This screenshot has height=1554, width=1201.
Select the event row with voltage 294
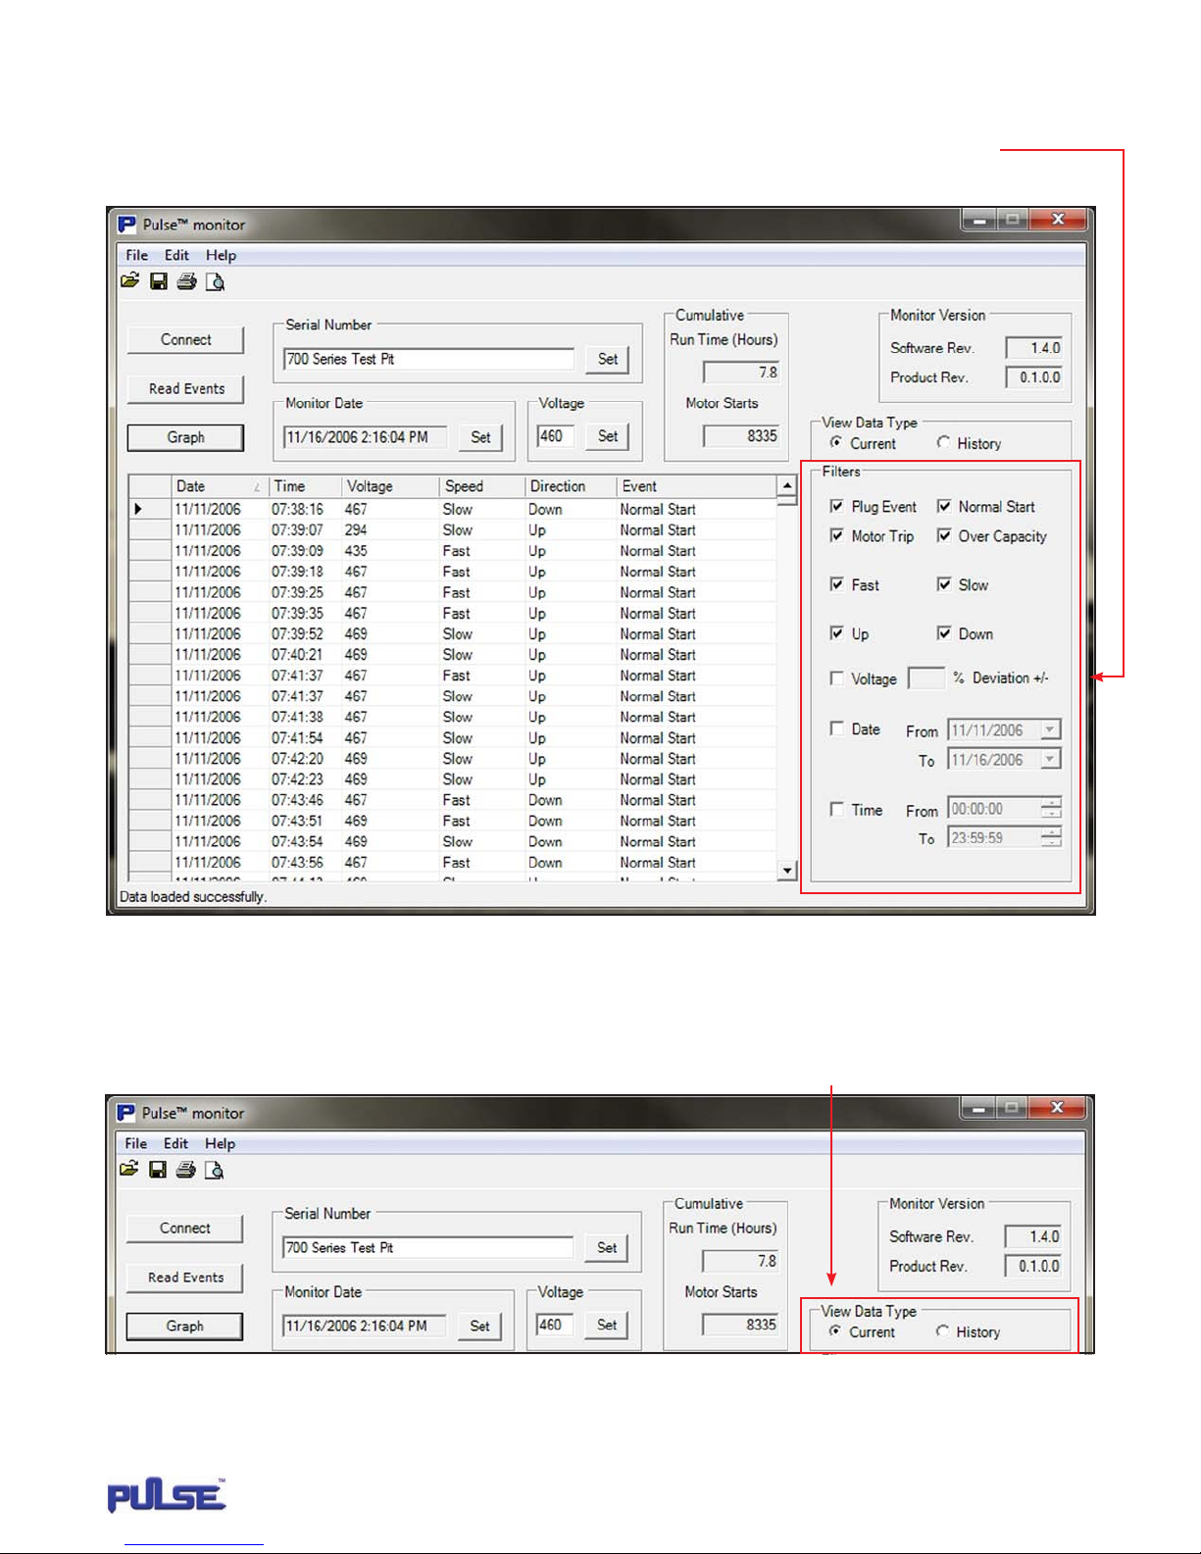click(453, 530)
